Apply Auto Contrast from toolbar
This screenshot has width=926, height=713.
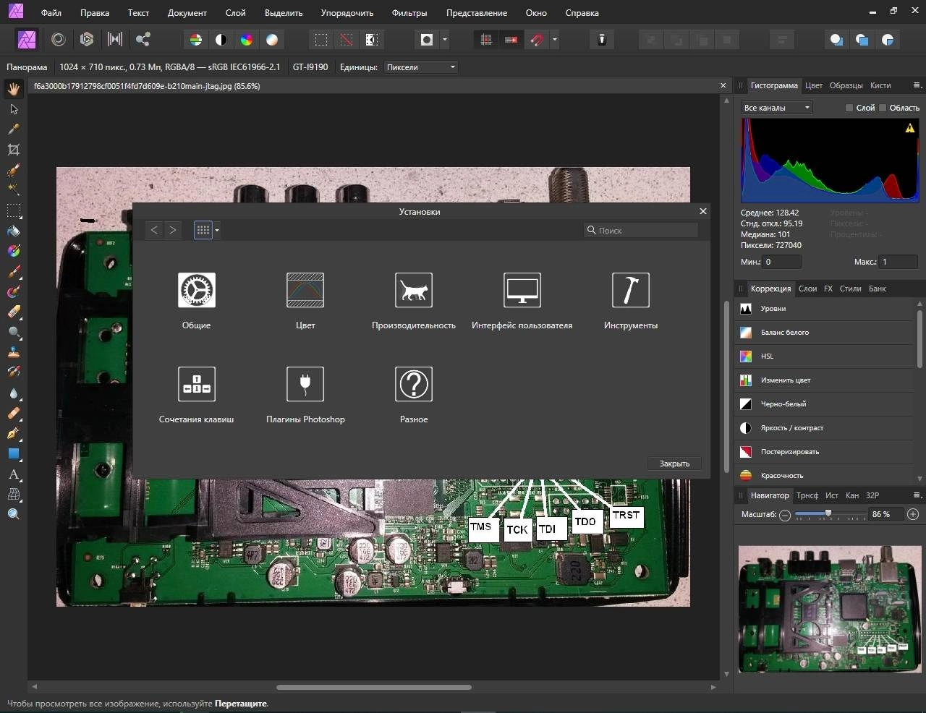[221, 40]
